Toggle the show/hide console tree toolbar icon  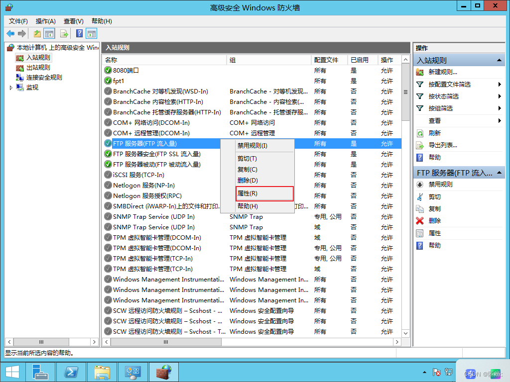49,33
